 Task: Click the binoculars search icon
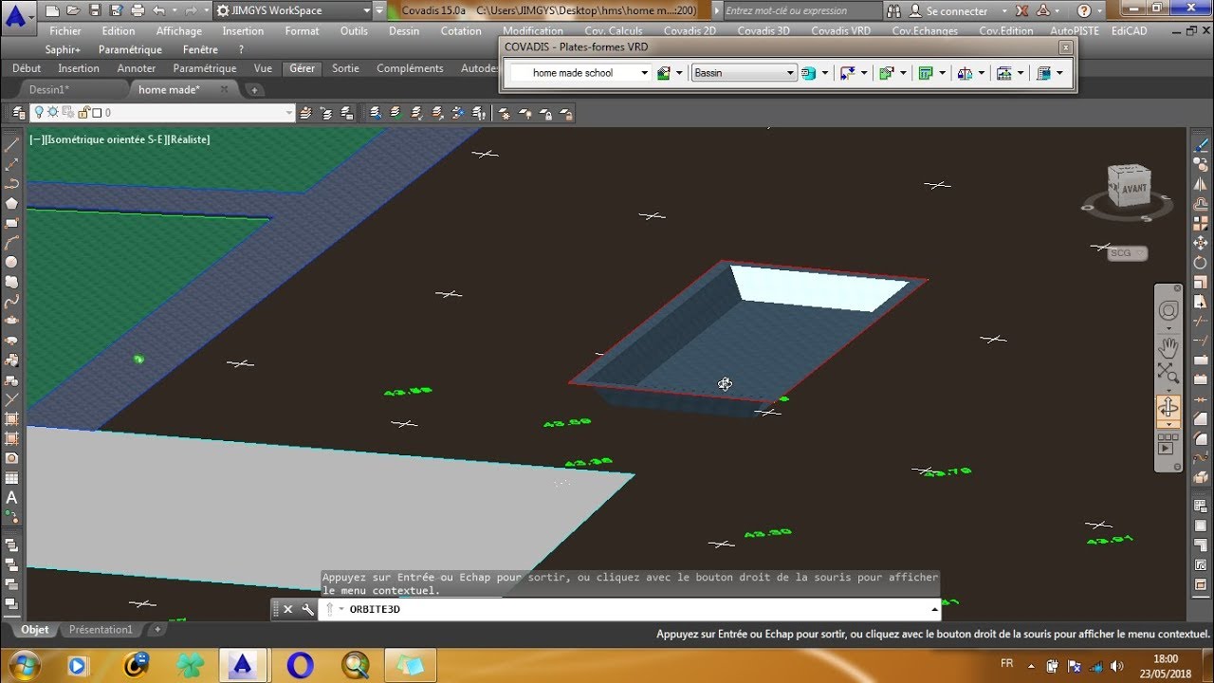coord(894,10)
